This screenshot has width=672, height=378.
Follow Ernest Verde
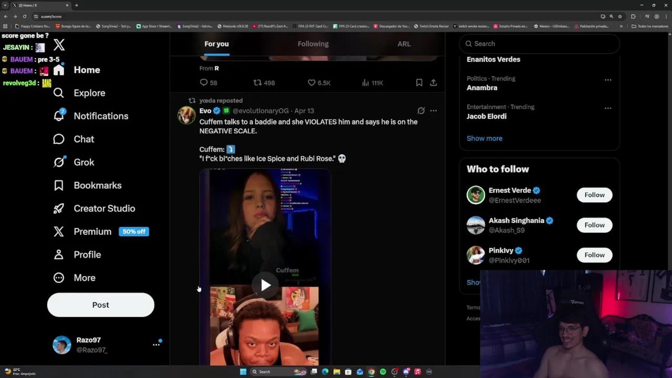[x=594, y=195]
